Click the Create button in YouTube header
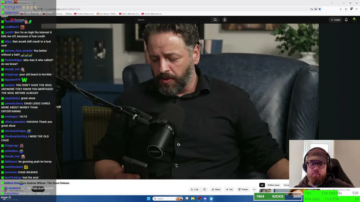Screen dimensions: 360x202 tap(336, 20)
